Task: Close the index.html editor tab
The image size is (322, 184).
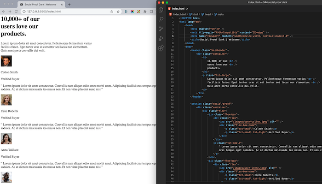Action: [x=187, y=9]
